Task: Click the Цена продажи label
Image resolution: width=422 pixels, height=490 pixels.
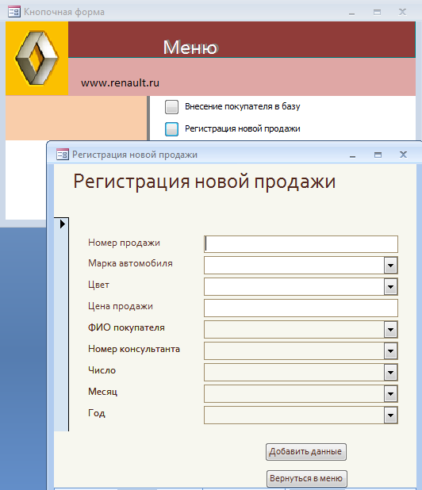Action: (x=121, y=306)
